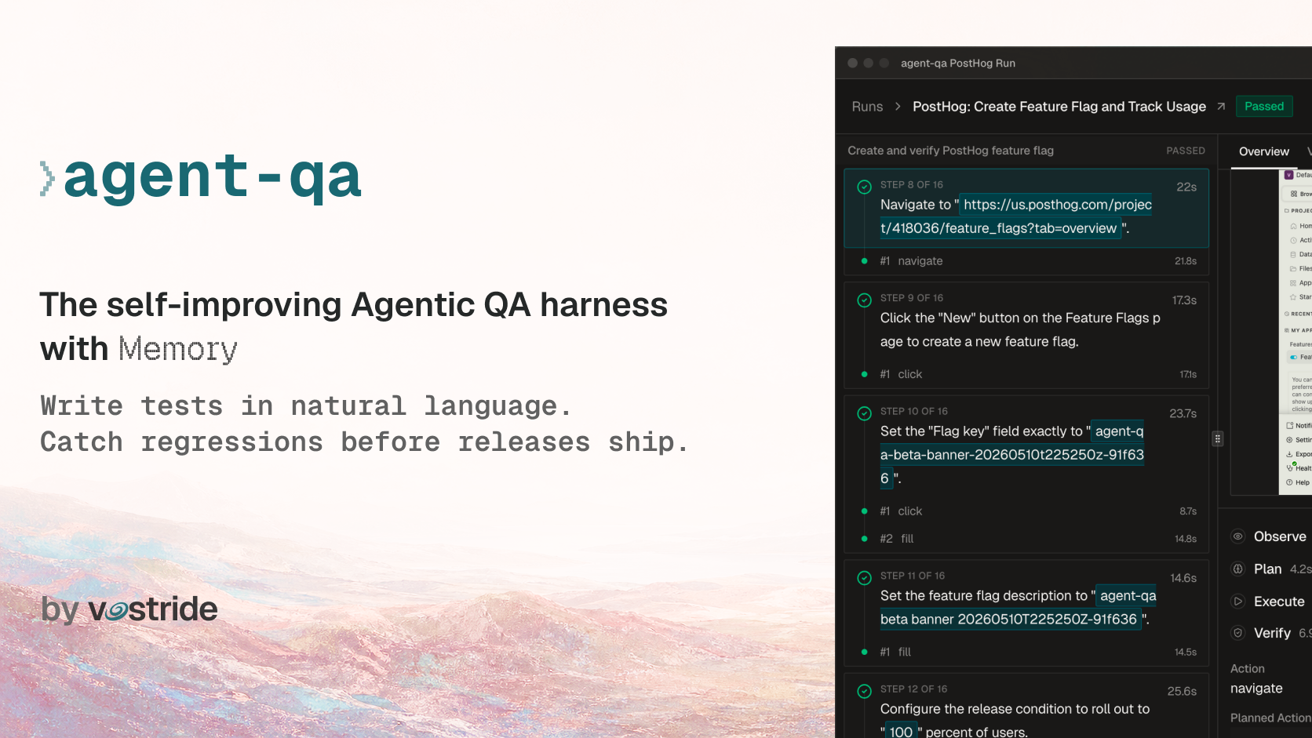The height and width of the screenshot is (738, 1312).
Task: Open the external link arrow beside run title
Action: (x=1221, y=107)
